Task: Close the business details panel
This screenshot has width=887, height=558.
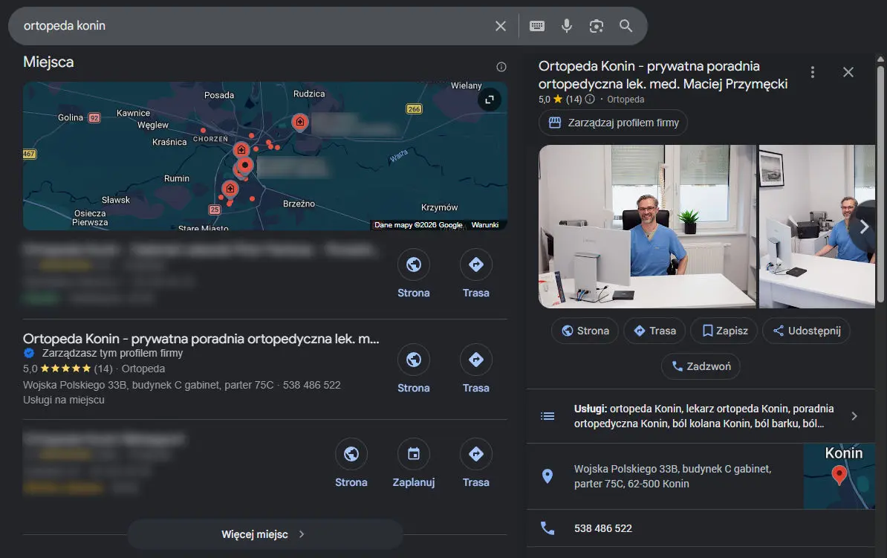Action: point(848,72)
